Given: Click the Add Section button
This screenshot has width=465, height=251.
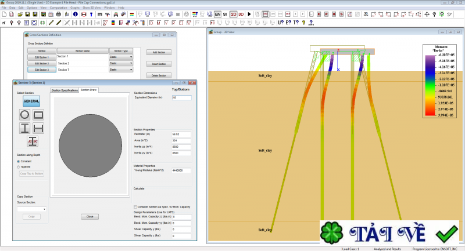Looking at the screenshot, I should tap(159, 52).
